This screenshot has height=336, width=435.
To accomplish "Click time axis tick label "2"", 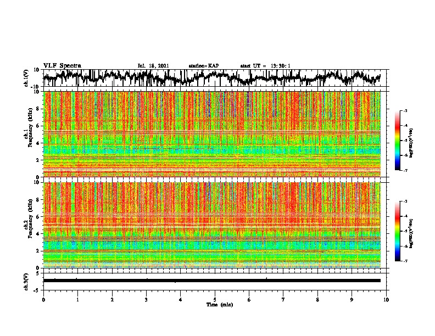I will point(112,300).
